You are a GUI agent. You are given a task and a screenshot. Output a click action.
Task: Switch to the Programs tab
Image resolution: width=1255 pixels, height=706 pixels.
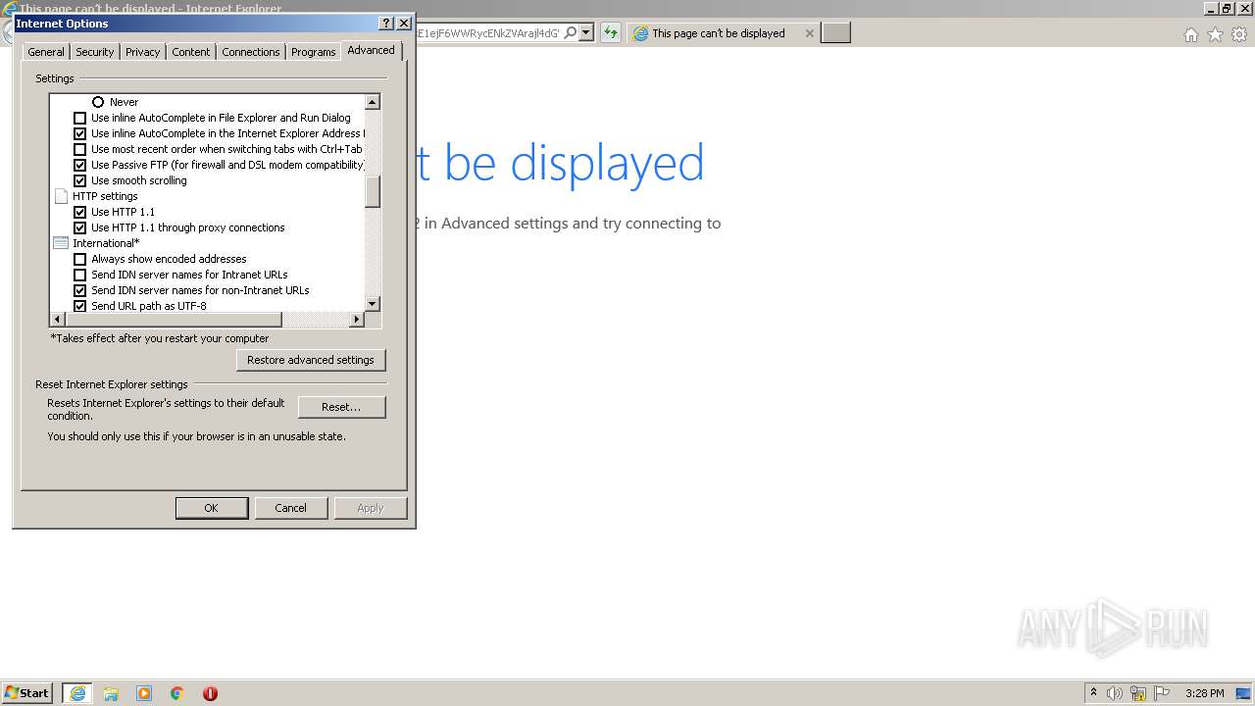tap(314, 52)
